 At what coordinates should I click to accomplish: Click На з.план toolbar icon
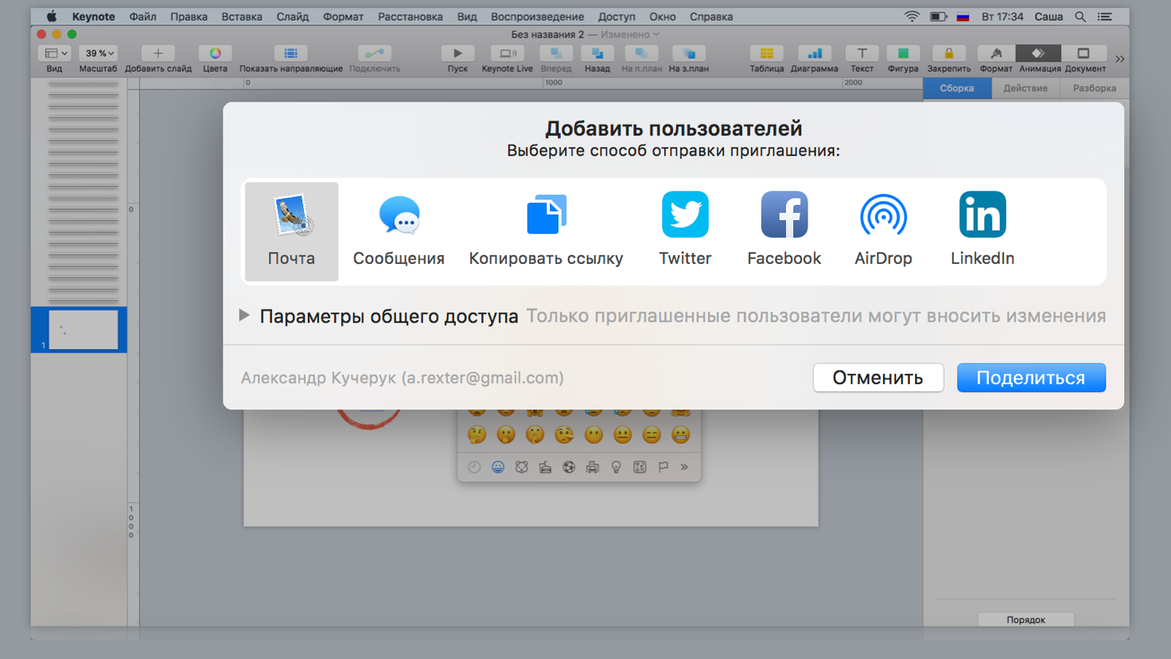(689, 53)
